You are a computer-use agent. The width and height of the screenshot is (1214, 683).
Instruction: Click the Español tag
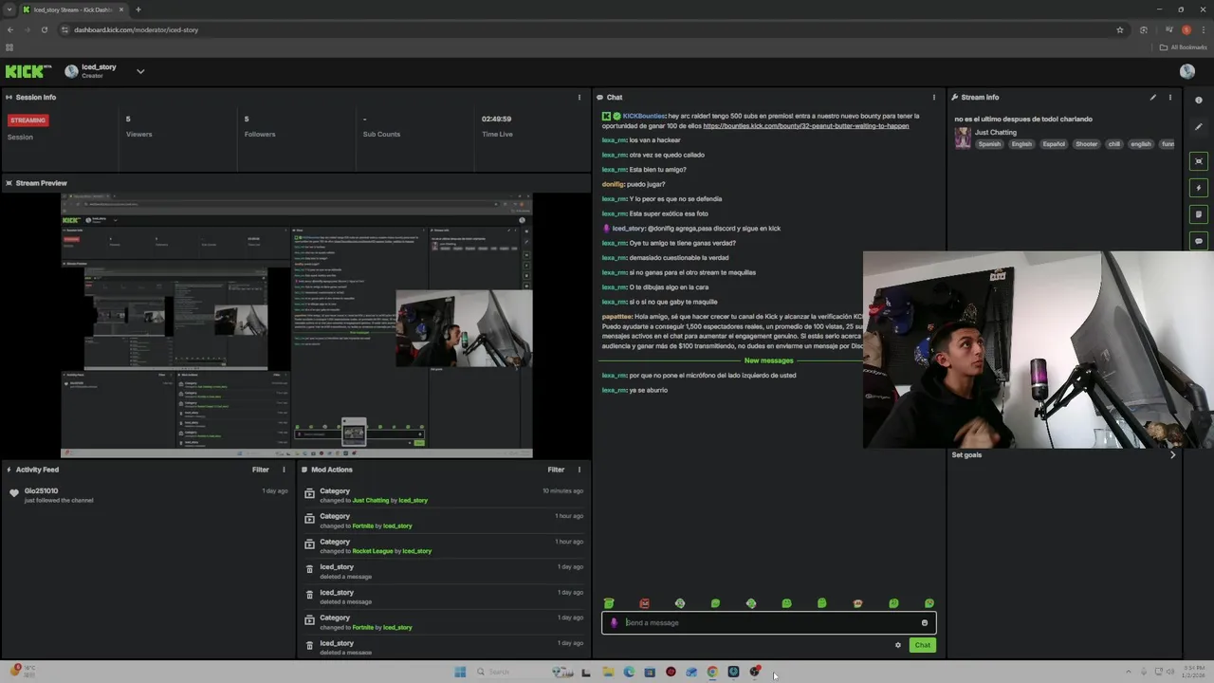[x=1054, y=144]
